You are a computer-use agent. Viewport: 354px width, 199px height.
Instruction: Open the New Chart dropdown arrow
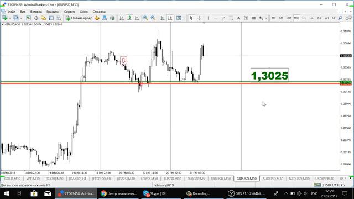coord(10,18)
